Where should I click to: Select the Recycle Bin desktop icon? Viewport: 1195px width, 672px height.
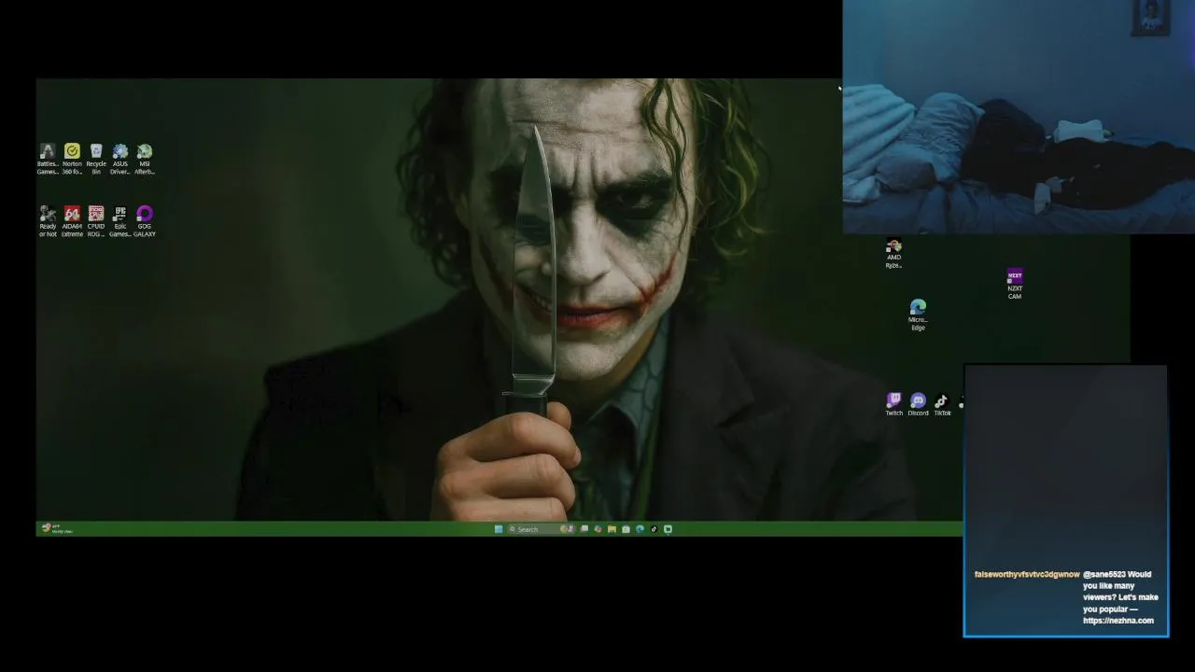(96, 159)
